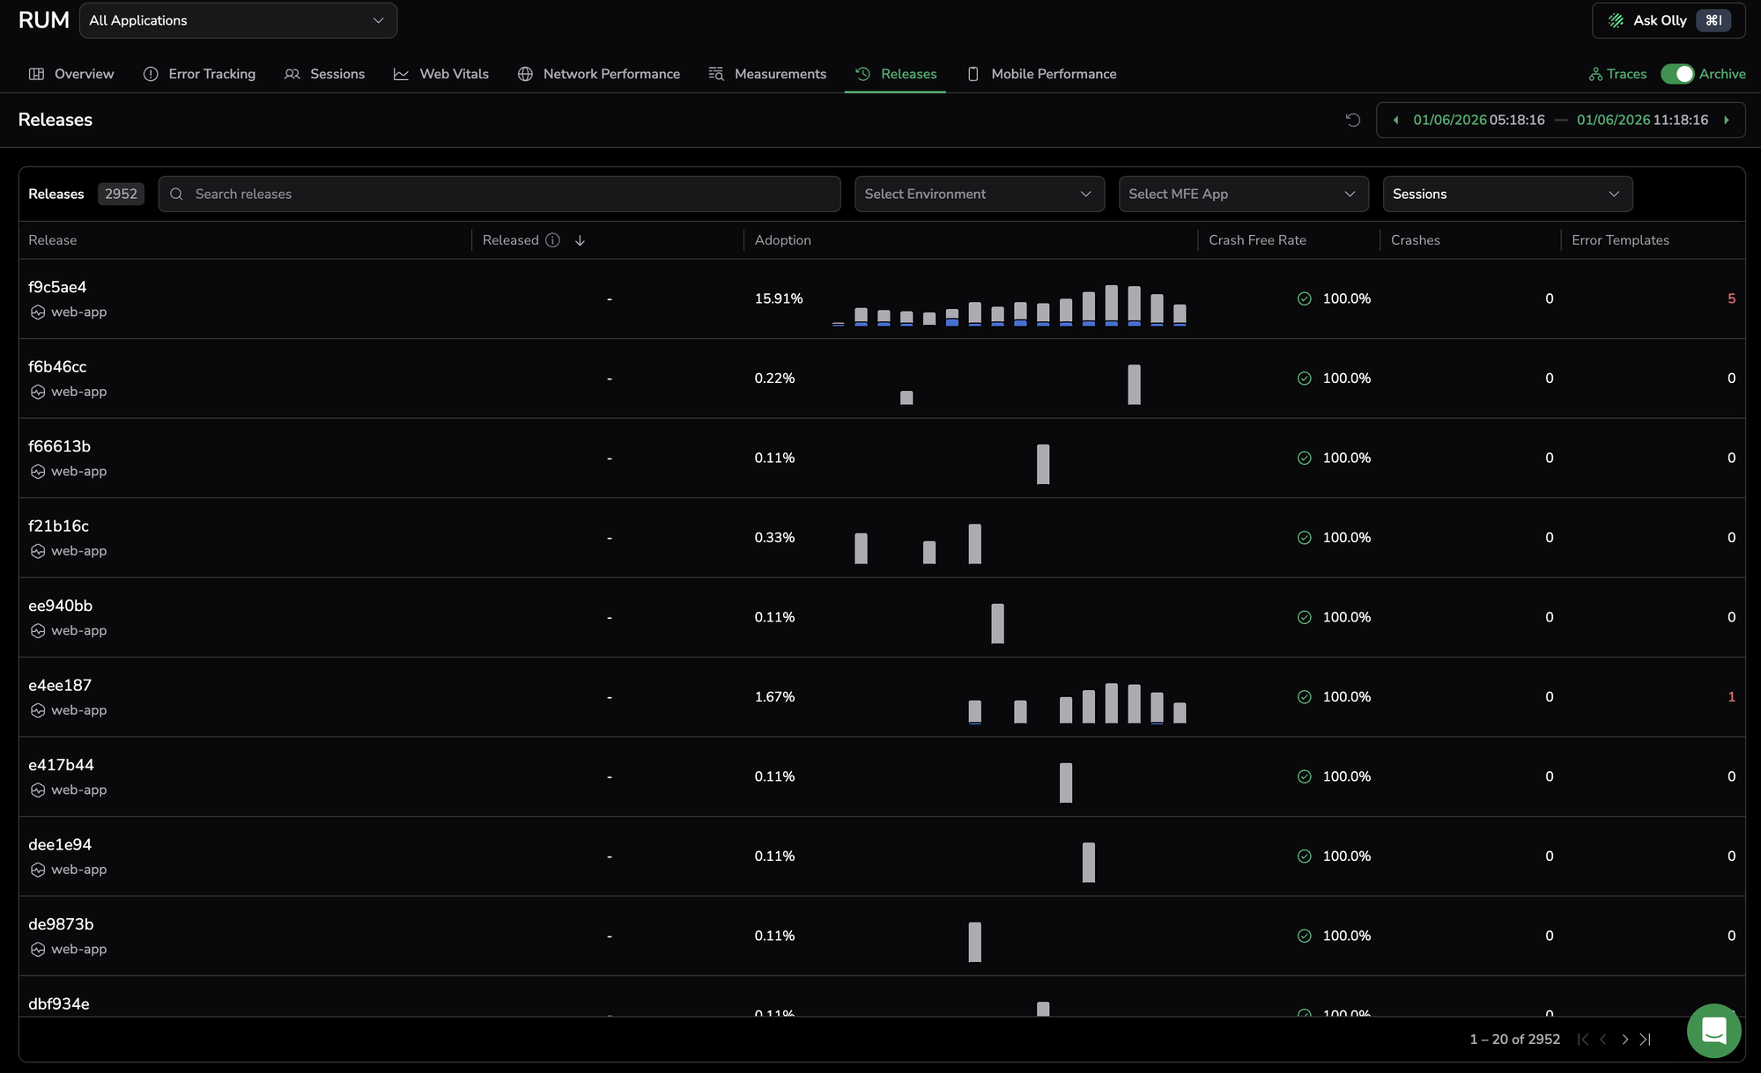Open the Network Performance tab
Image resolution: width=1761 pixels, height=1073 pixels.
598,74
